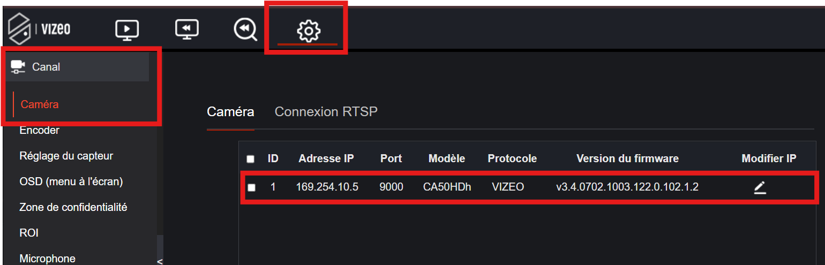Screen dimensions: 825x265
Task: Select the Caméra tab
Action: [230, 112]
